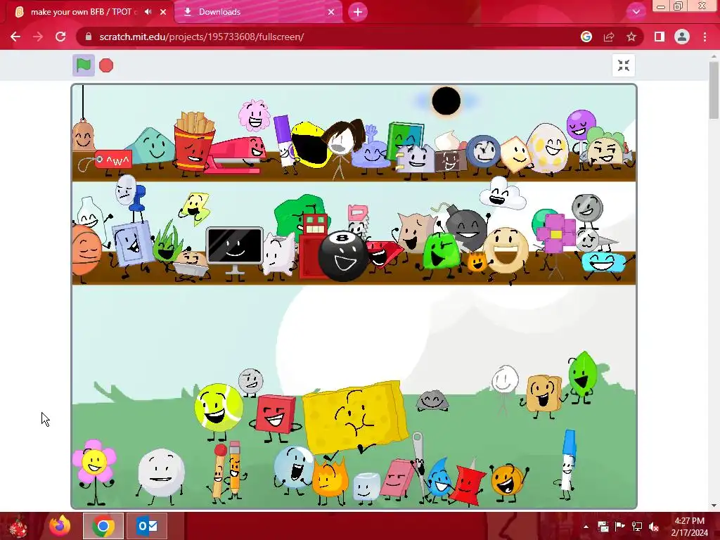Viewport: 720px width, 540px height.
Task: Open Chrome from the taskbar
Action: click(x=103, y=526)
